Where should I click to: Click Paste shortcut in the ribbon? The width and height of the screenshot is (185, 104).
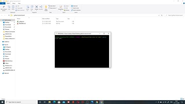pyautogui.click(x=20, y=10)
